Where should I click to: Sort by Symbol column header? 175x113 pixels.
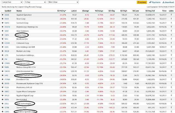[8, 11]
